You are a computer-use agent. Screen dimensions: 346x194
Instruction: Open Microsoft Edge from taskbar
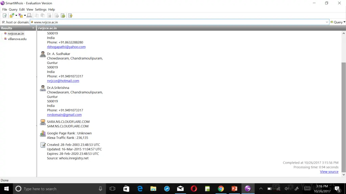tap(140, 189)
